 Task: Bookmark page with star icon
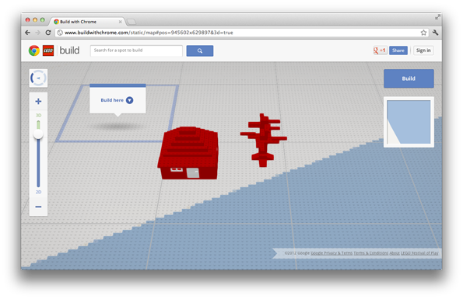(x=423, y=33)
